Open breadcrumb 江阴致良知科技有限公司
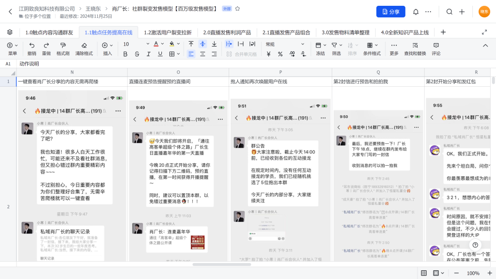The height and width of the screenshot is (279, 496). [47, 9]
